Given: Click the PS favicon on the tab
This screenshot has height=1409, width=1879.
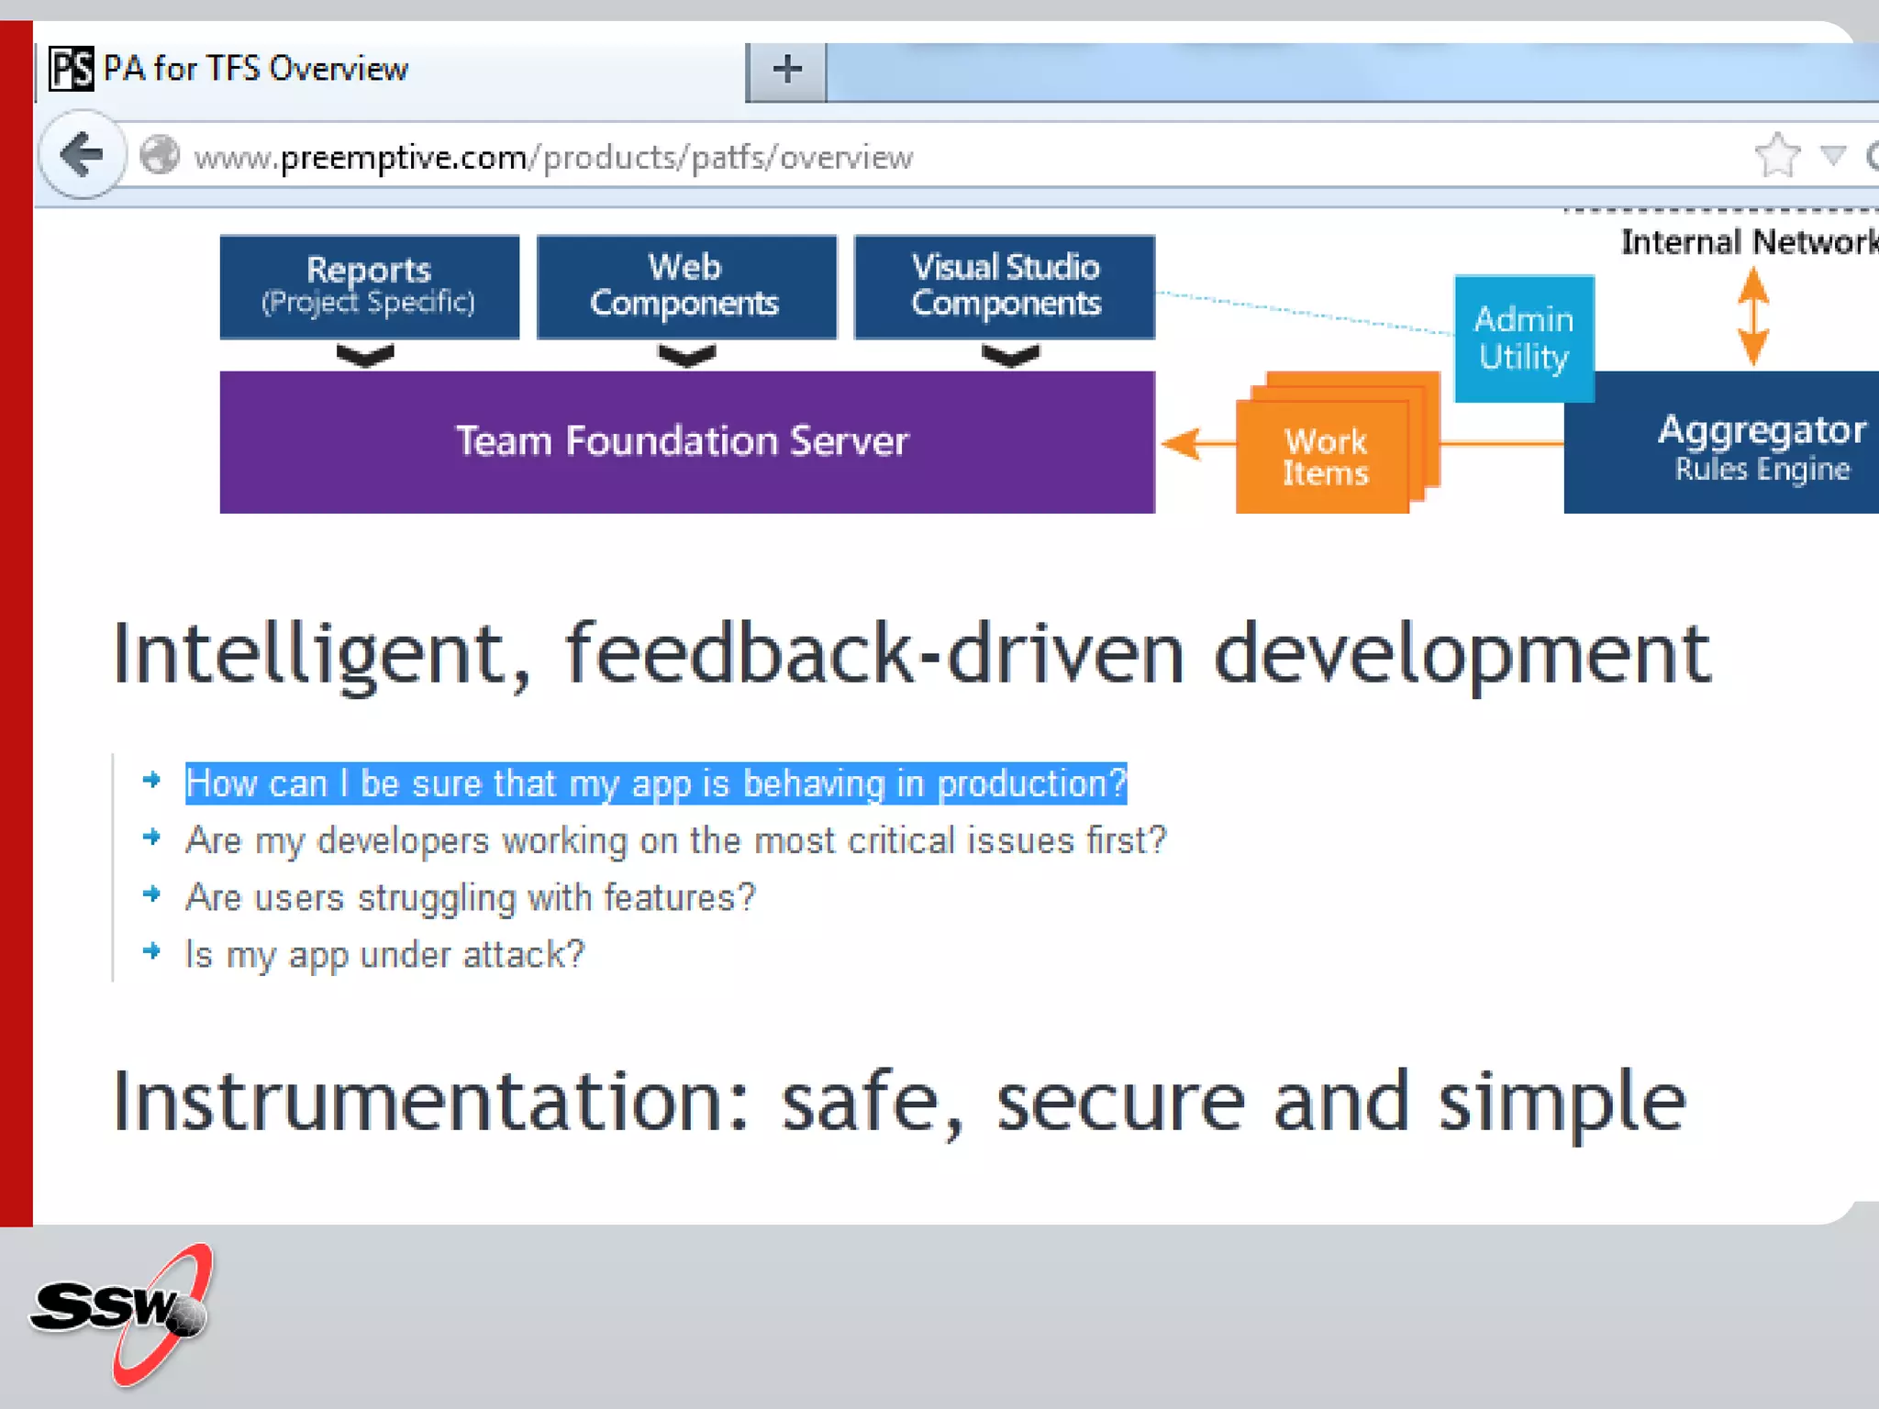Looking at the screenshot, I should pyautogui.click(x=72, y=70).
